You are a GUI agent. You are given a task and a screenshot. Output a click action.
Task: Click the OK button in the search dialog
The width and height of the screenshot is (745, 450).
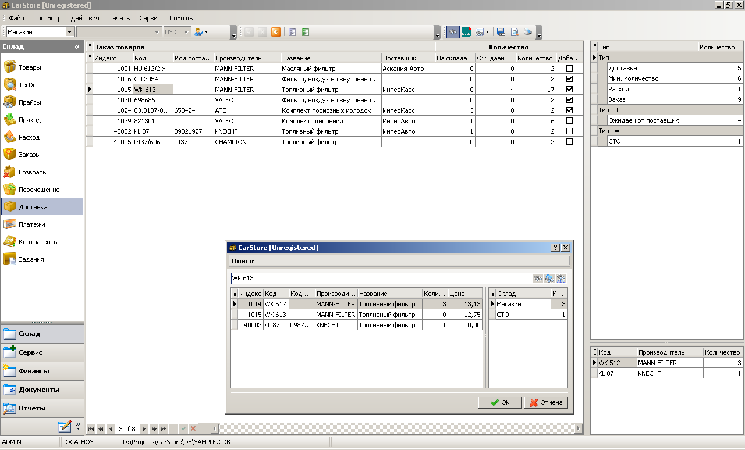click(x=499, y=402)
